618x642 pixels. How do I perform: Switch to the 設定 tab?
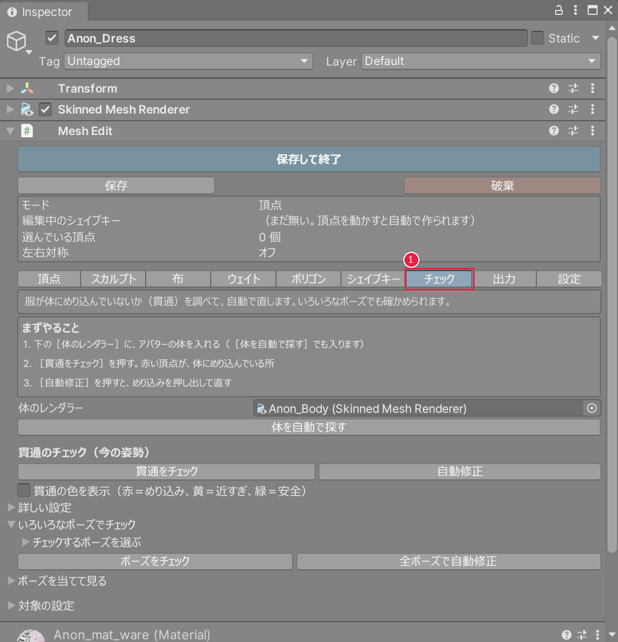569,279
